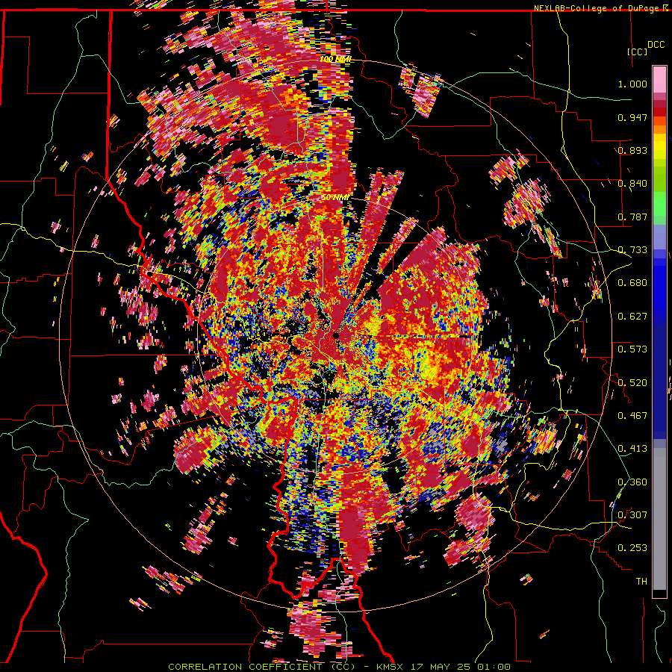This screenshot has height=672, width=672.
Task: Click the black radar site dot at center
Action: pos(336,335)
